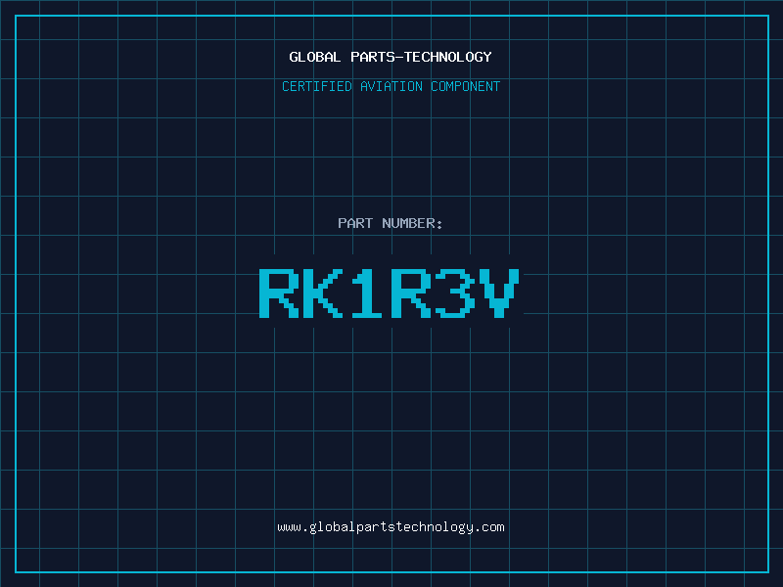Select PARTS-TECHNOLOGY in the header title
The image size is (783, 587).
pos(421,58)
